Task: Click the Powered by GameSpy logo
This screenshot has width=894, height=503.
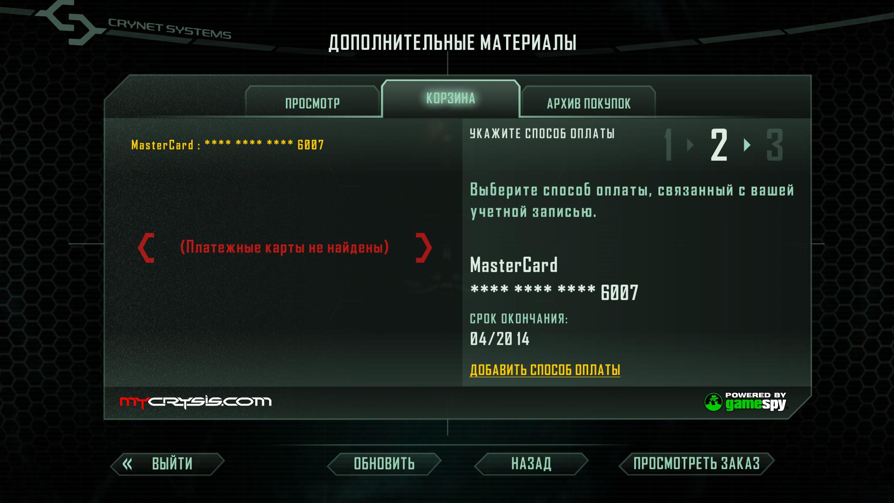Action: tap(745, 401)
